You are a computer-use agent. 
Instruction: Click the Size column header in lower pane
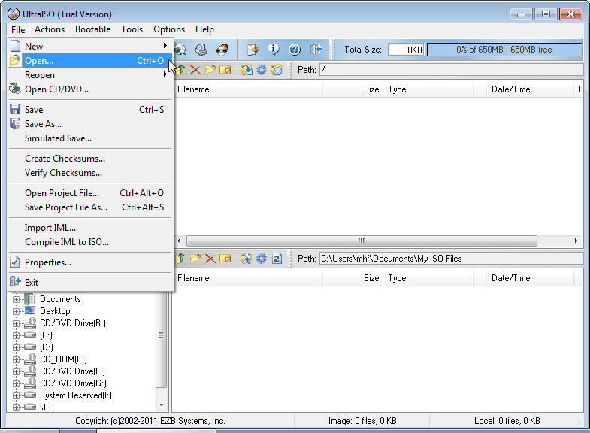371,278
